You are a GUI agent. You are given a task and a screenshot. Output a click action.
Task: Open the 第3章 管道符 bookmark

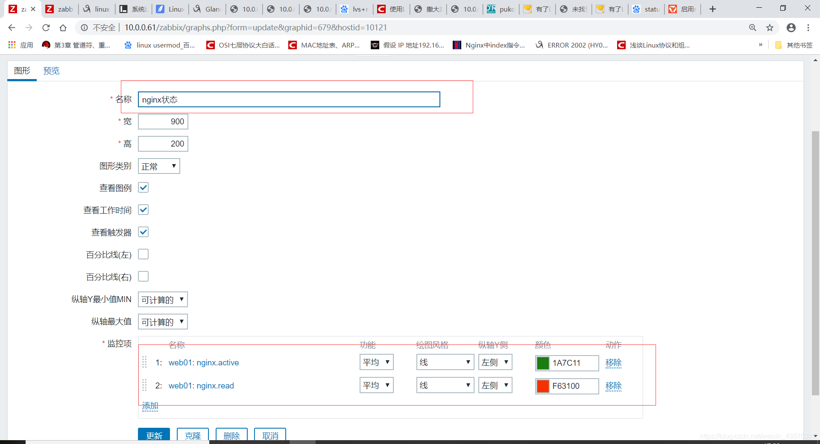pos(76,45)
